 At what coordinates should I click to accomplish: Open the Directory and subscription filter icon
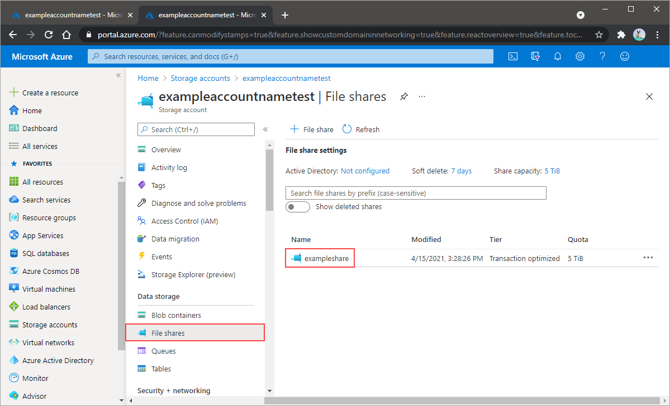[535, 56]
